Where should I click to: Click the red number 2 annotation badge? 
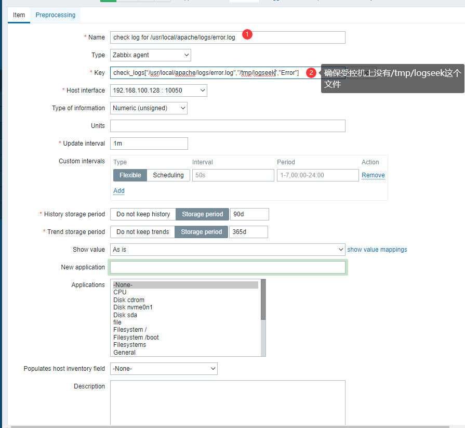[x=311, y=73]
